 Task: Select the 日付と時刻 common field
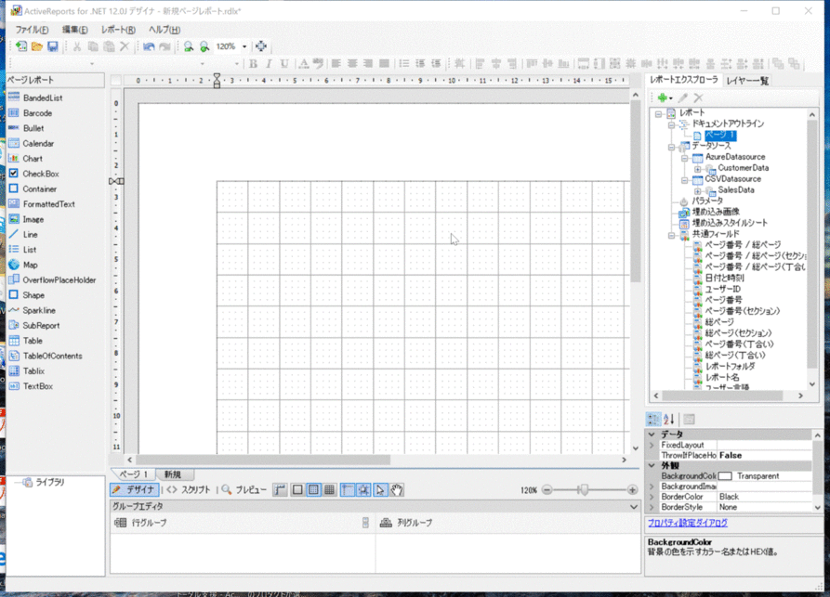724,279
